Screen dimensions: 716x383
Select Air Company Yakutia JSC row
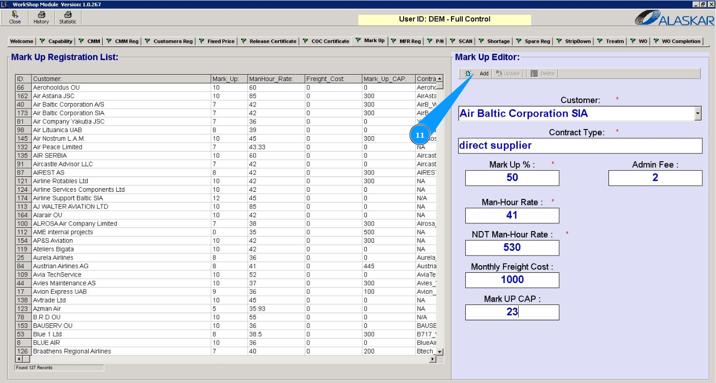point(226,121)
